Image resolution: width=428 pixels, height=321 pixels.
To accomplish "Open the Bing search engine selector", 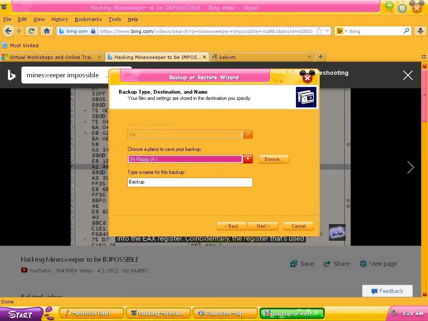I will click(341, 31).
